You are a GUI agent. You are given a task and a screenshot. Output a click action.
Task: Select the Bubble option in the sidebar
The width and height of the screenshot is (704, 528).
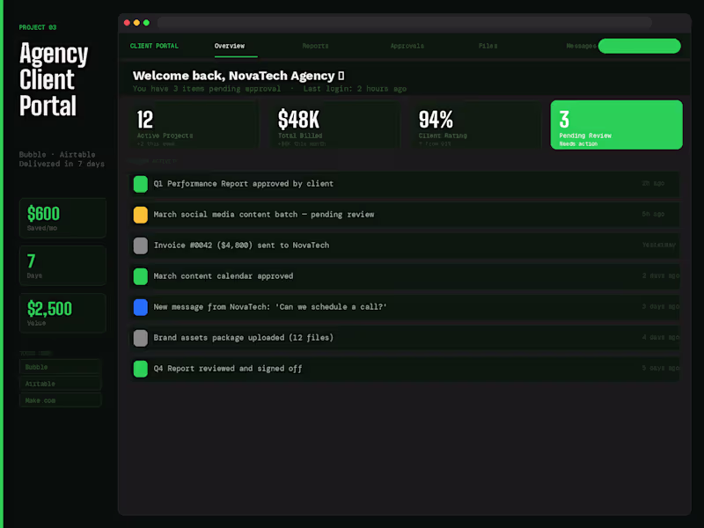pos(60,367)
